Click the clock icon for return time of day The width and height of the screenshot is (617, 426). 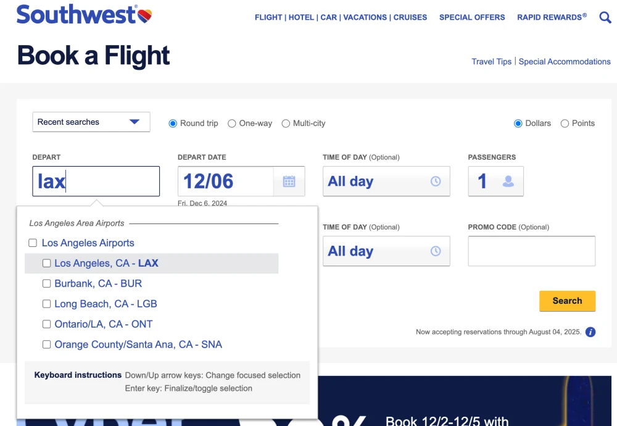pyautogui.click(x=436, y=251)
